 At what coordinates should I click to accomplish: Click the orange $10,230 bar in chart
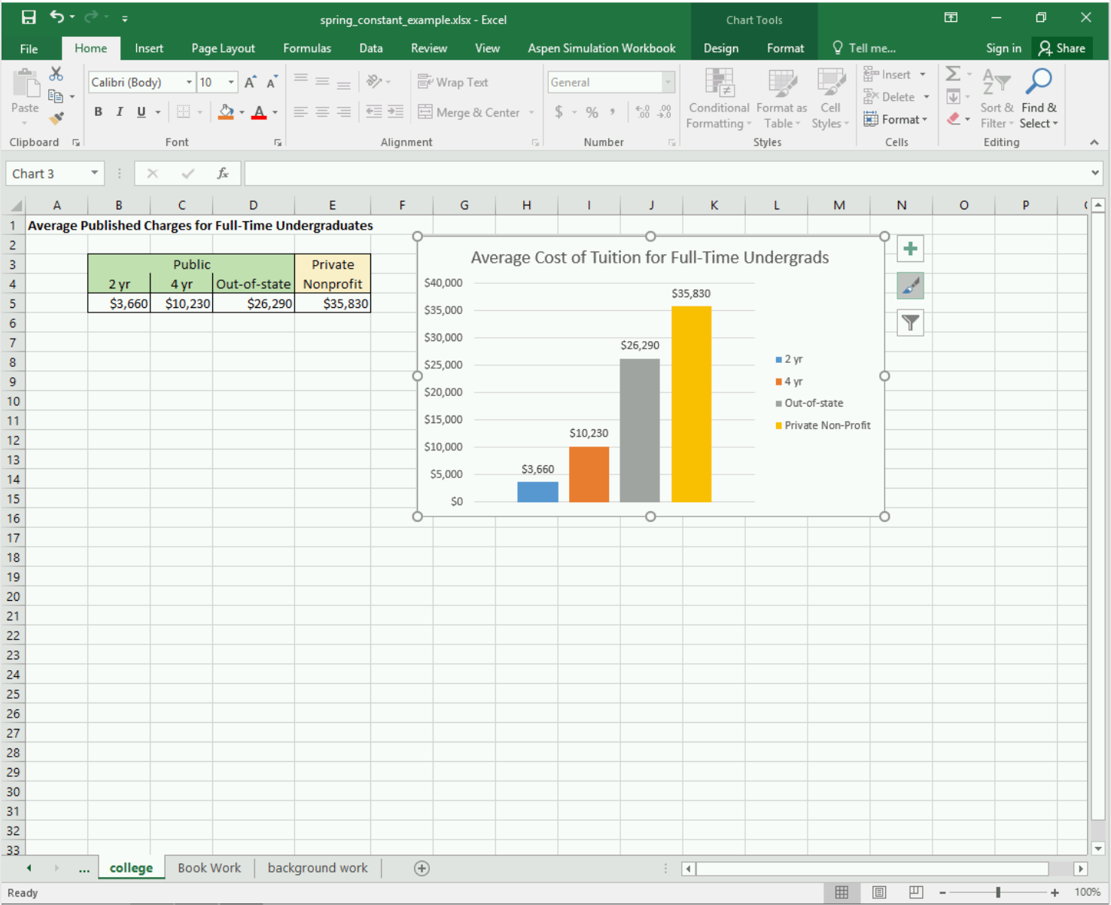pyautogui.click(x=589, y=474)
